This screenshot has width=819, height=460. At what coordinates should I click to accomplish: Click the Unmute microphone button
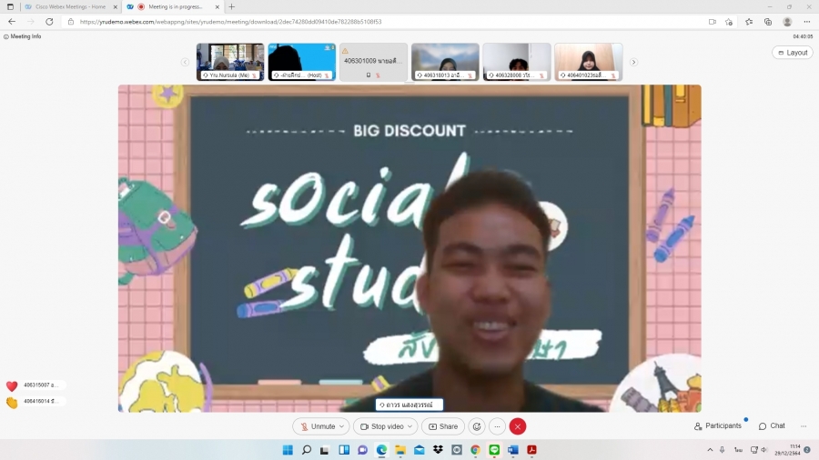click(317, 426)
